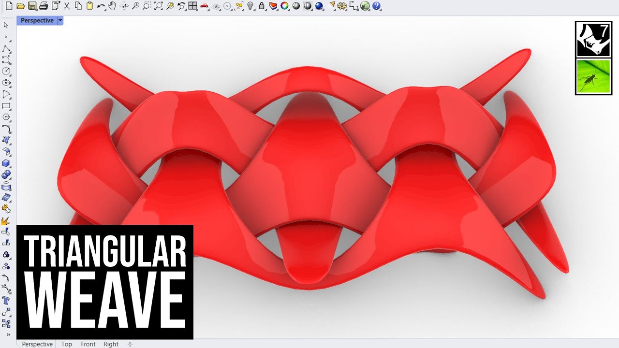Viewport: 619px width, 348px height.
Task: Select the Rotate View tool
Action: click(x=124, y=6)
